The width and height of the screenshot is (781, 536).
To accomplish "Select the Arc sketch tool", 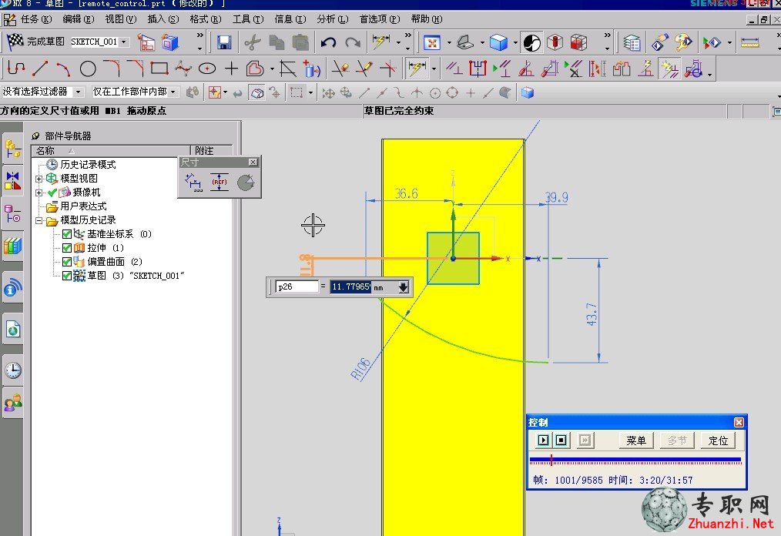I will coord(63,69).
